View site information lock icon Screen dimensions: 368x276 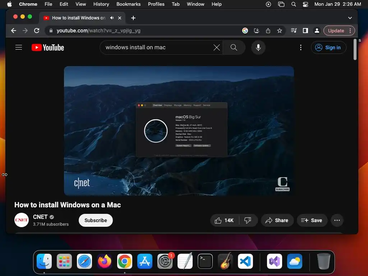click(x=51, y=31)
